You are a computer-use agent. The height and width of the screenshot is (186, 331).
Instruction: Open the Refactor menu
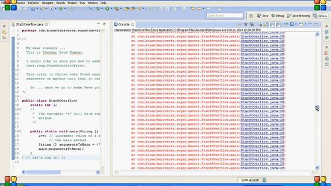(x=33, y=3)
